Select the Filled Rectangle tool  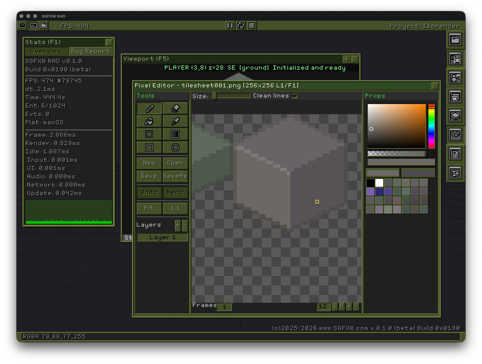click(x=176, y=134)
